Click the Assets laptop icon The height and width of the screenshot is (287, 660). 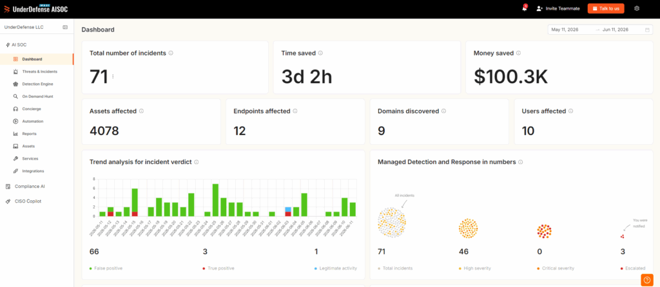(15, 146)
